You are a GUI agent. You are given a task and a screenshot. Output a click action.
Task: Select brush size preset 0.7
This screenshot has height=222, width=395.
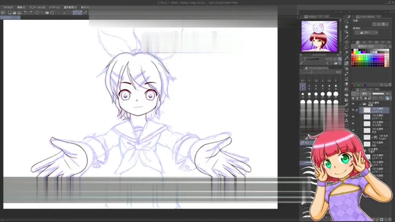(302, 79)
